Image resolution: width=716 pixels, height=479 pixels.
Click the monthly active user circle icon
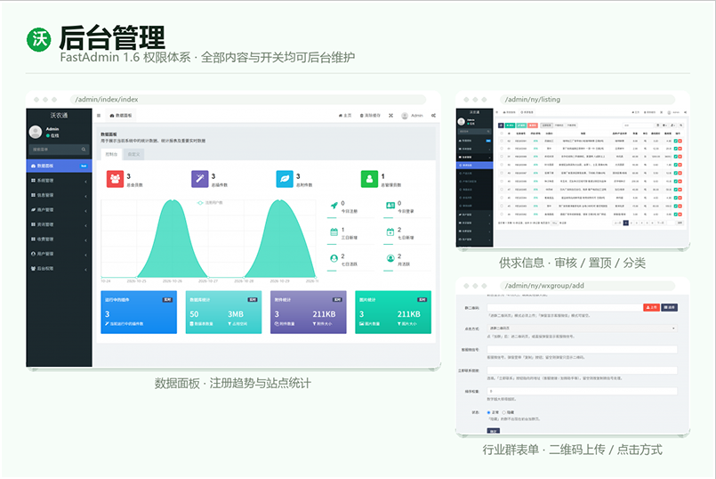(390, 258)
